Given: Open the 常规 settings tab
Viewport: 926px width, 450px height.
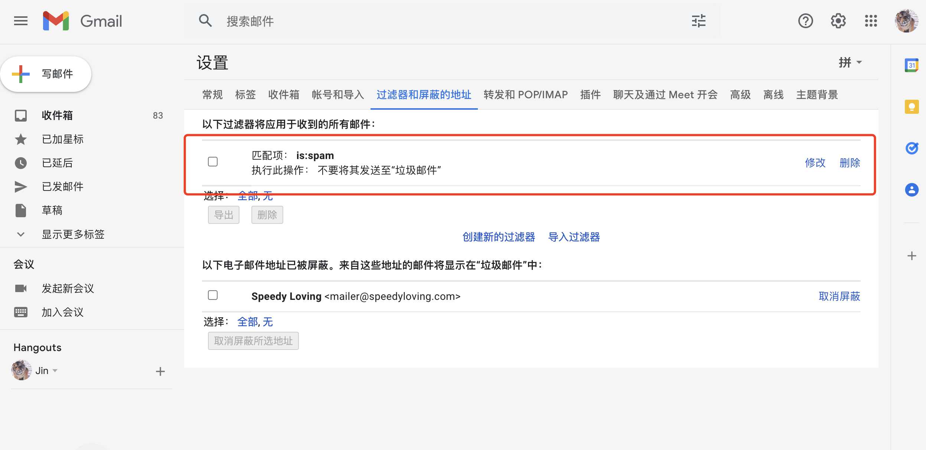Looking at the screenshot, I should 212,95.
